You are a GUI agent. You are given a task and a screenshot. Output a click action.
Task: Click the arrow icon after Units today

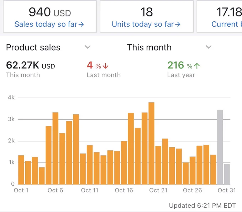(178, 25)
